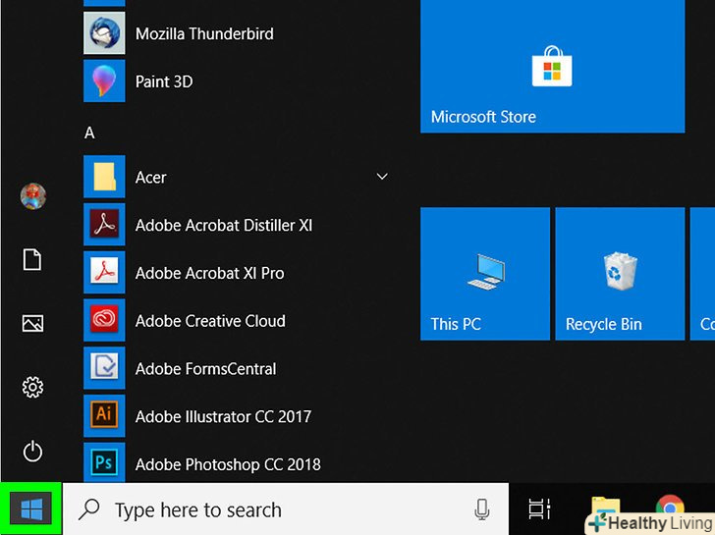This screenshot has height=535, width=715.
Task: Open the Settings gear icon
Action: (x=32, y=388)
